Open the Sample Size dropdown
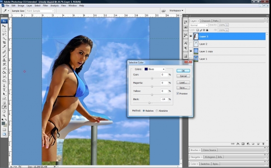Screen dimensions: 271x168 [40, 11]
